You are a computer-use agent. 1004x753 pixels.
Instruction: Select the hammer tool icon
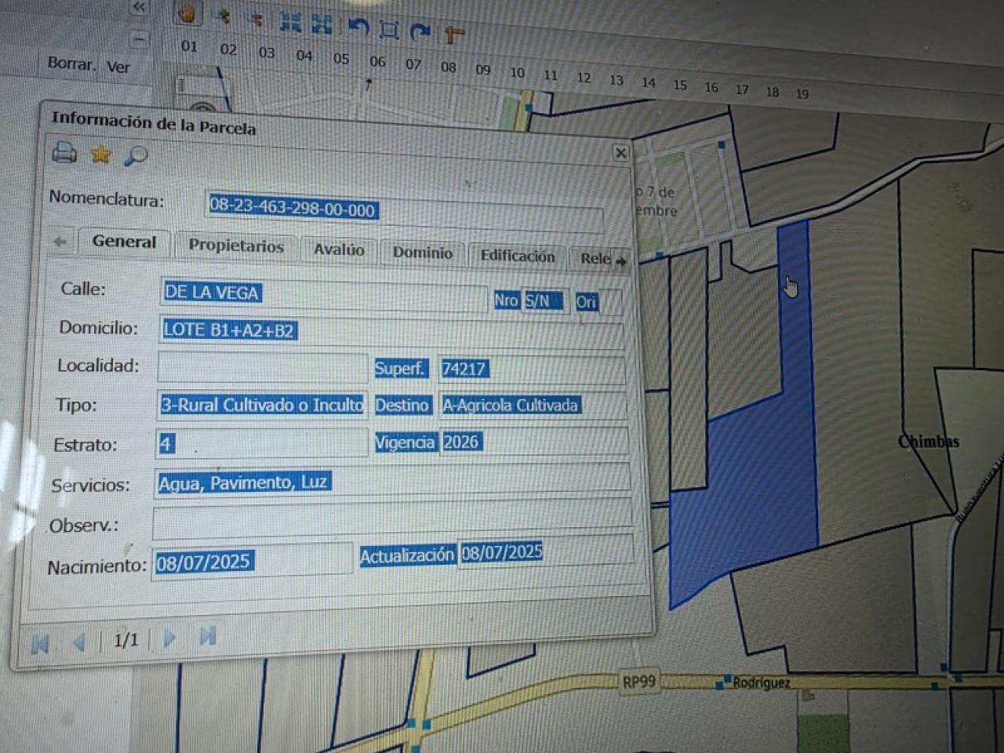tap(453, 34)
